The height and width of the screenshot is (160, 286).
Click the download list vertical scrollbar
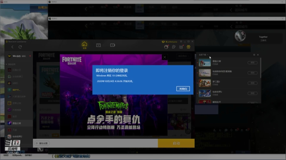(x=261, y=68)
